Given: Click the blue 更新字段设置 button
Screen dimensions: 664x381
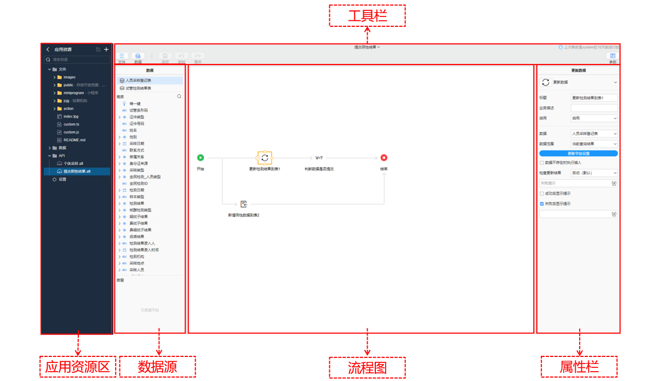Looking at the screenshot, I should click(578, 153).
